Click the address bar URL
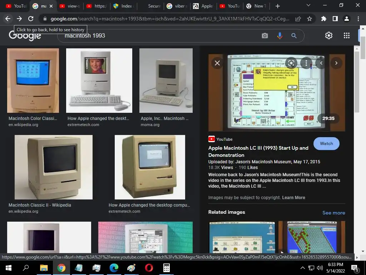Screen dimensions: 366x275 [170, 19]
